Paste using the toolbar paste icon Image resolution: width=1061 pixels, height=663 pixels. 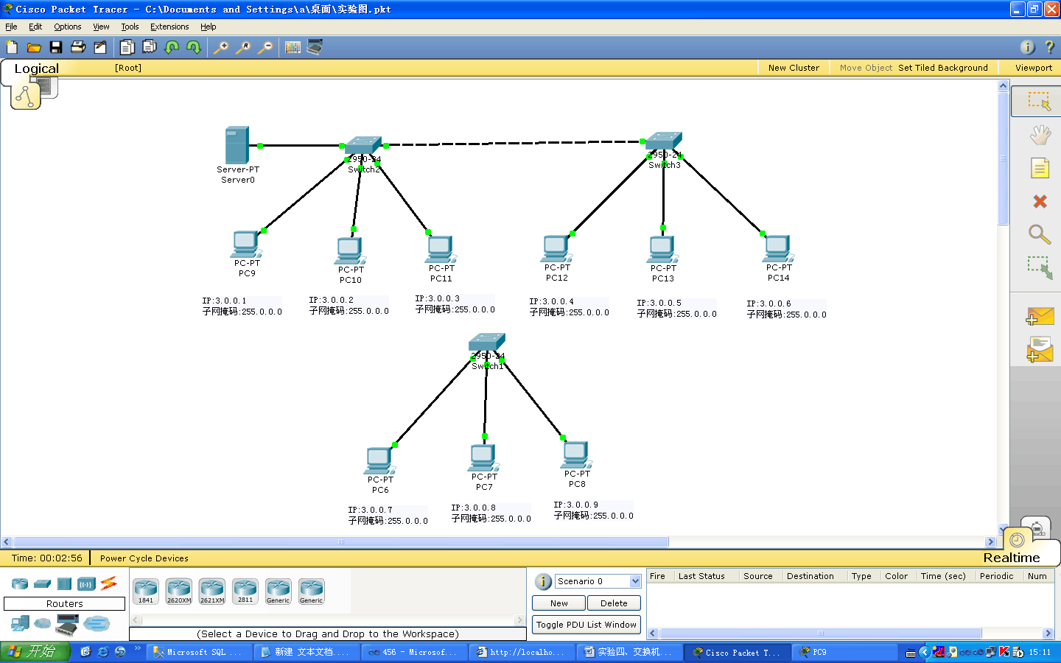point(150,47)
